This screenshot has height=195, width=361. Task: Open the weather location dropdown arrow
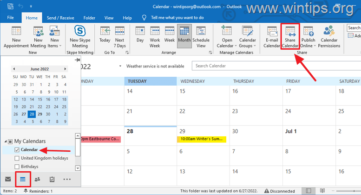pos(120,66)
